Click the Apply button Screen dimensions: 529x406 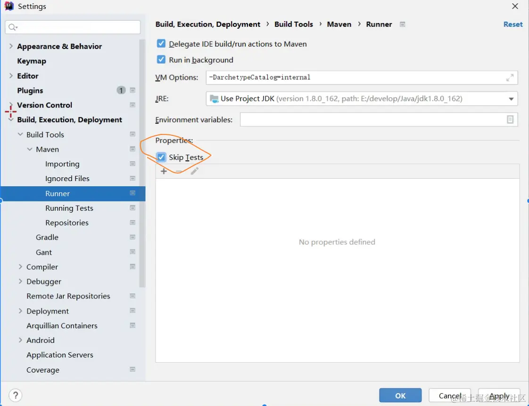[499, 395]
